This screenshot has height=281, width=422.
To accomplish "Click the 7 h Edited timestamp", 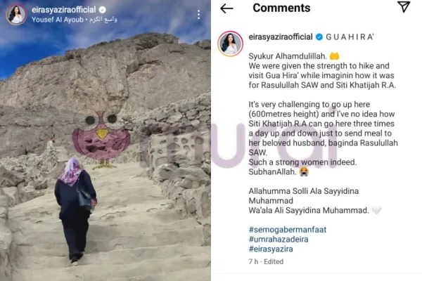I will coord(266,261).
